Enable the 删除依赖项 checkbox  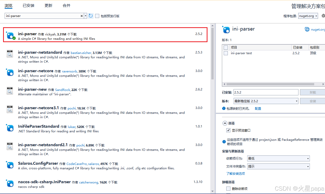click(228, 189)
